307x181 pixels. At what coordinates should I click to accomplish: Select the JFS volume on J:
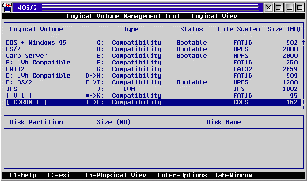[153, 89]
